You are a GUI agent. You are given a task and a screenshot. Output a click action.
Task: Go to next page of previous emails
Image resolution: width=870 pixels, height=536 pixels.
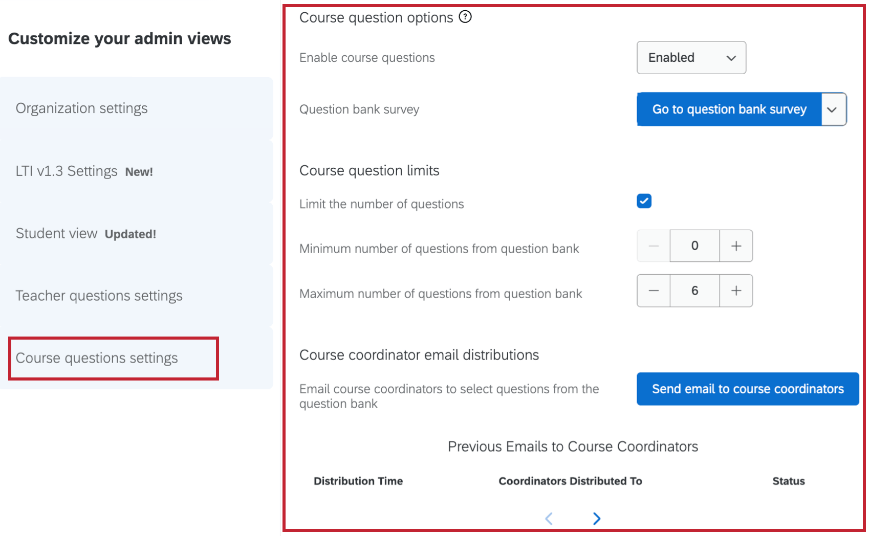point(596,518)
